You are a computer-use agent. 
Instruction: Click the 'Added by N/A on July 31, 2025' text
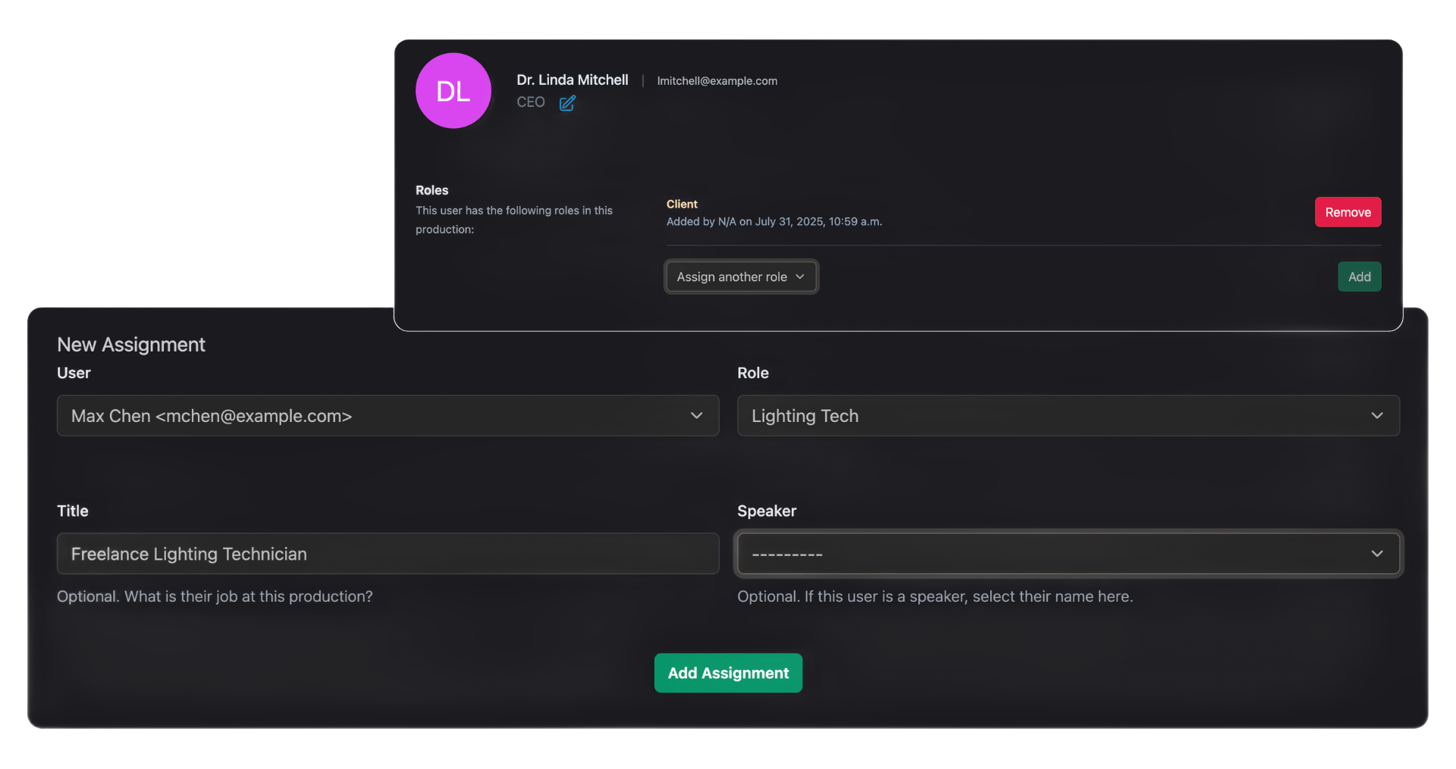tap(773, 222)
